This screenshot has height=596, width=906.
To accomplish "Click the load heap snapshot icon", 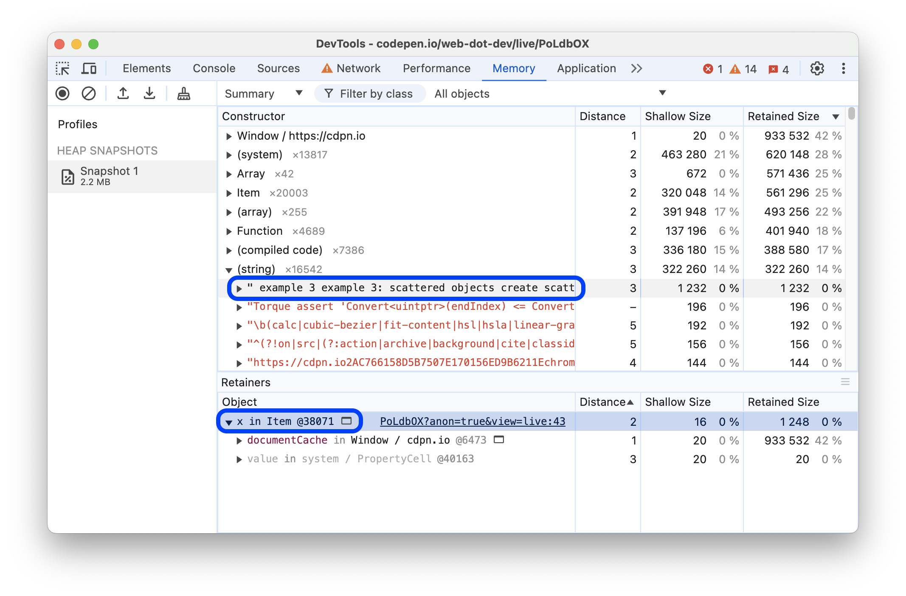I will coord(122,93).
